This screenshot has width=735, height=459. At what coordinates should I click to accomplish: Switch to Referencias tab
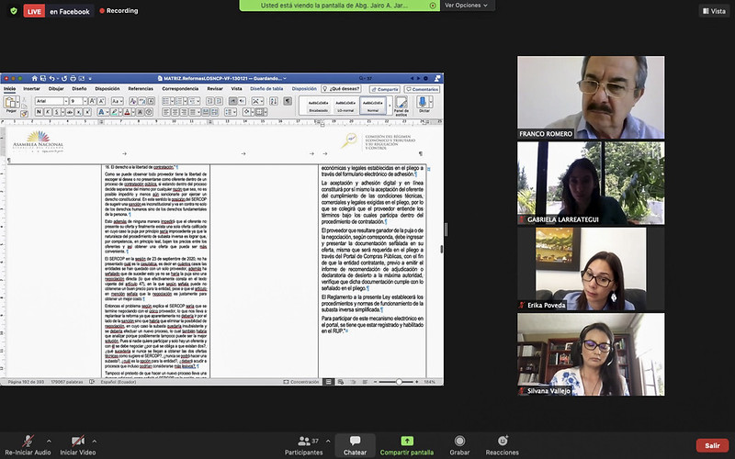[x=141, y=88]
